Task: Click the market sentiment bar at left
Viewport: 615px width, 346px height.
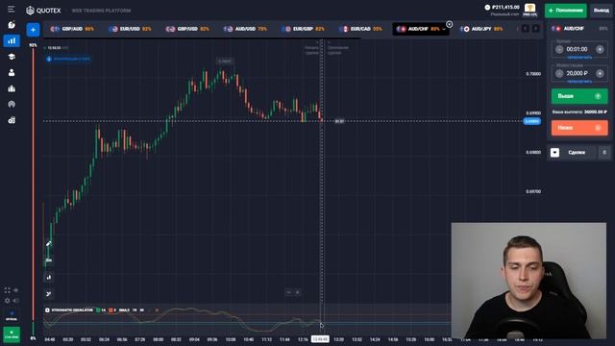Action: (33, 191)
